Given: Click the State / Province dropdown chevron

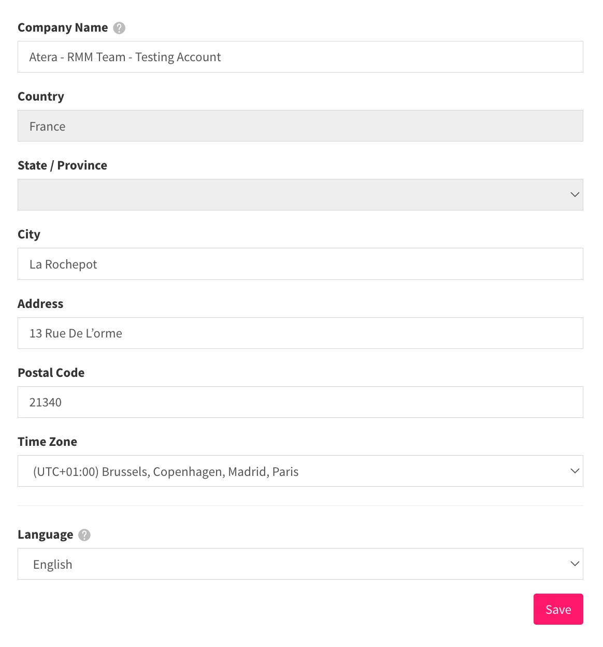Looking at the screenshot, I should click(575, 195).
